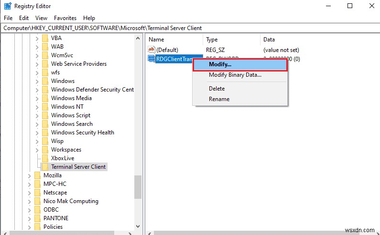Screen dimensions: 380x235
Task: Click the REG_SZ type cell
Action: click(215, 50)
